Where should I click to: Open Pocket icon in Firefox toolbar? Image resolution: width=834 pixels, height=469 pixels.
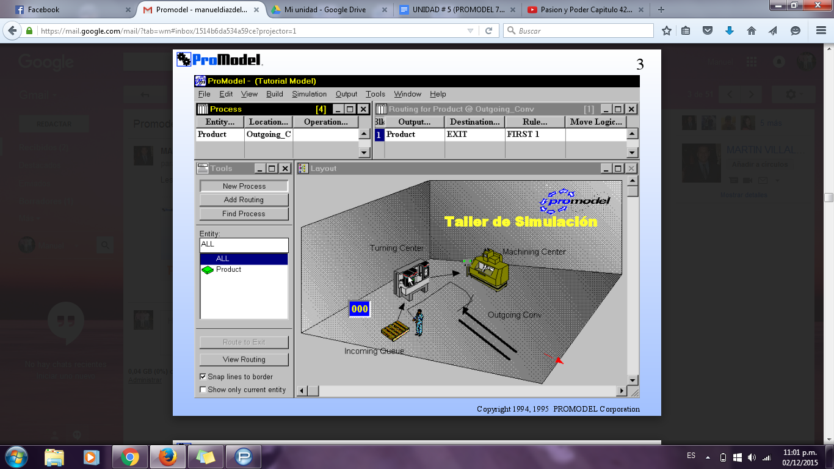pos(707,31)
